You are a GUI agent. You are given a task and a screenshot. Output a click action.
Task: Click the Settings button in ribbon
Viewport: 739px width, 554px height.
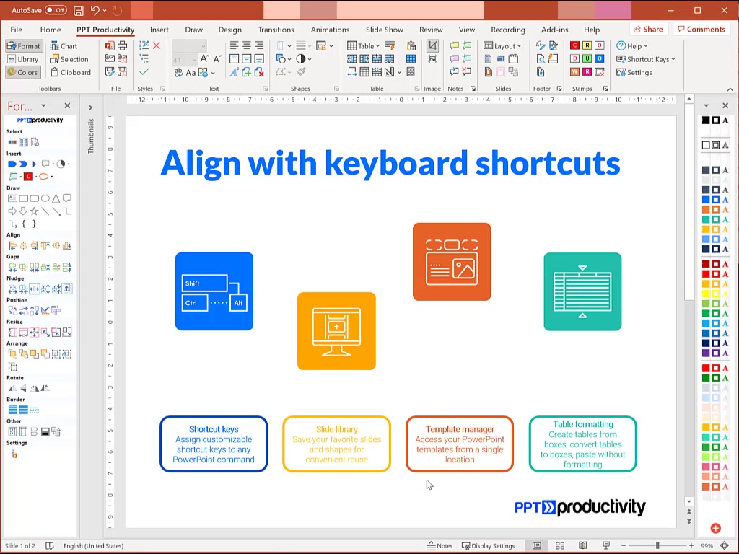(x=634, y=72)
